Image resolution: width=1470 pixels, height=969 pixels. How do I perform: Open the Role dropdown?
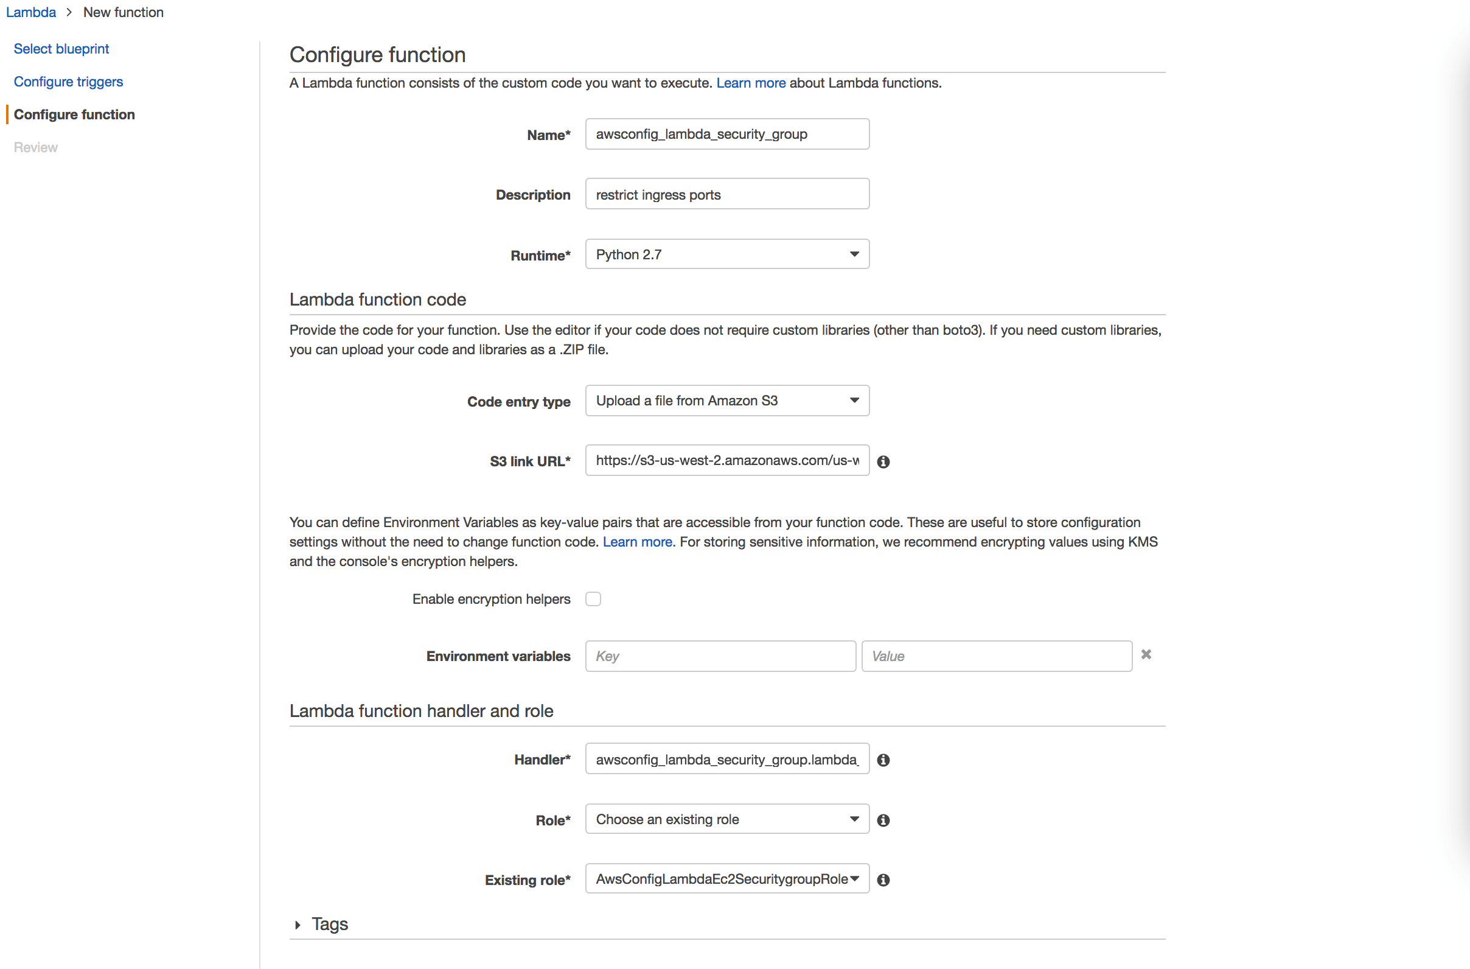pyautogui.click(x=727, y=819)
